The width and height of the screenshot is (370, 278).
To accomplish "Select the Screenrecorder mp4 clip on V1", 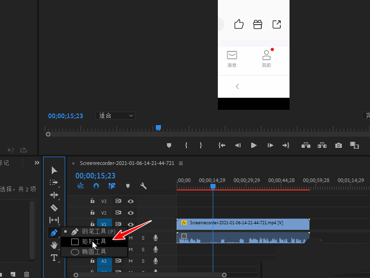I will 243,223.
